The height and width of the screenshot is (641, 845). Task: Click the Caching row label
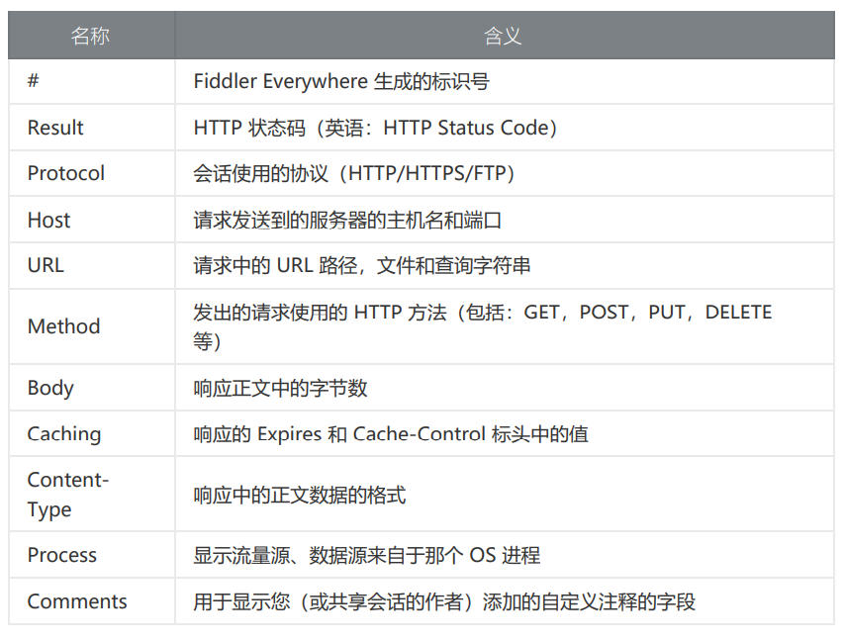tap(64, 434)
